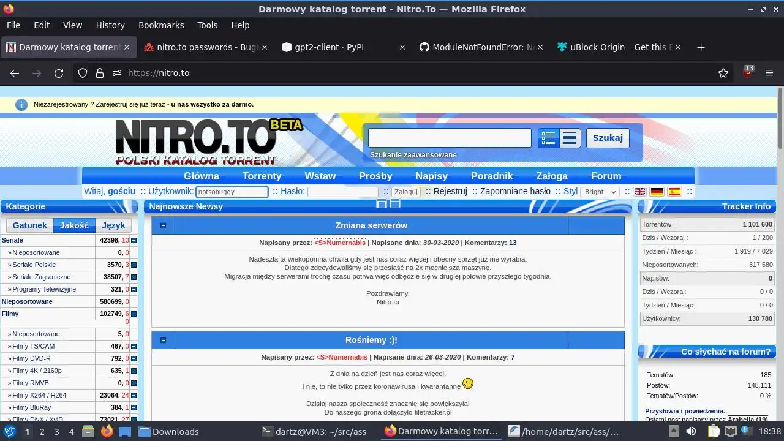Viewport: 784px width, 441px height.
Task: Collapse the Zmiana serwerów news item
Action: [163, 225]
